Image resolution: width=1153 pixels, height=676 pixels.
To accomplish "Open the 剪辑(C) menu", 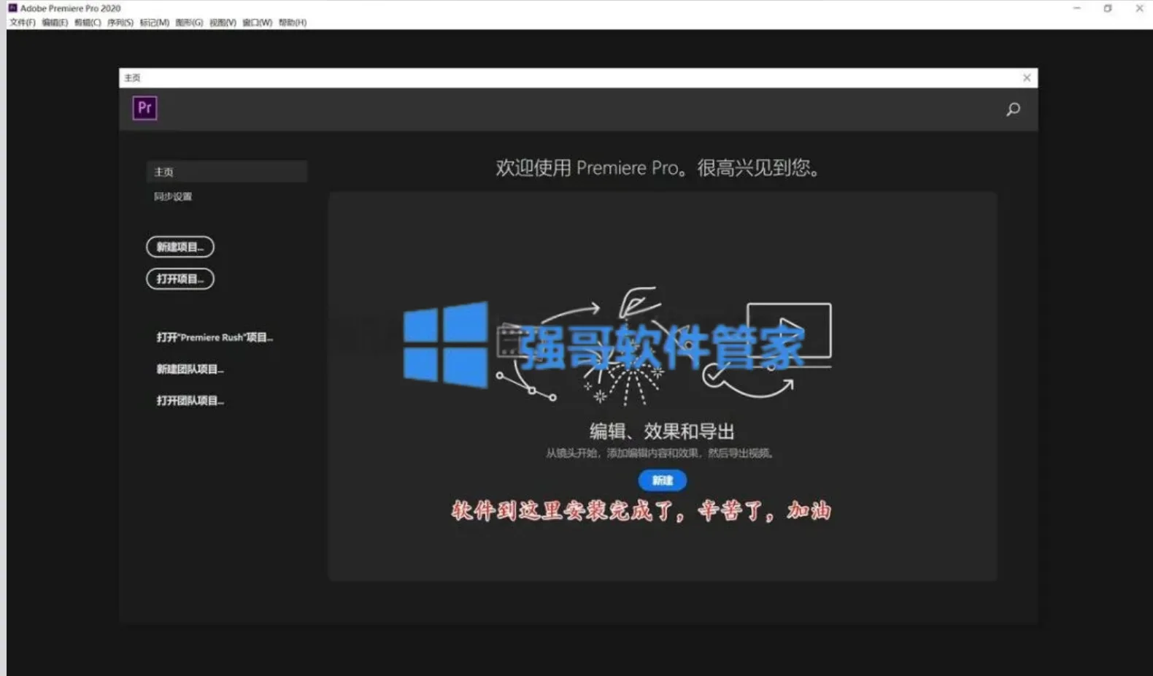I will [88, 23].
